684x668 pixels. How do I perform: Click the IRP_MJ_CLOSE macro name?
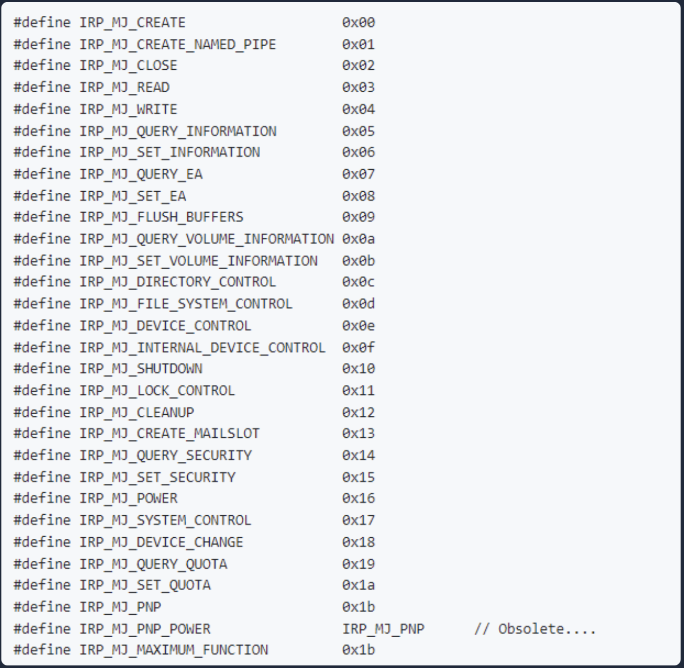(x=128, y=66)
